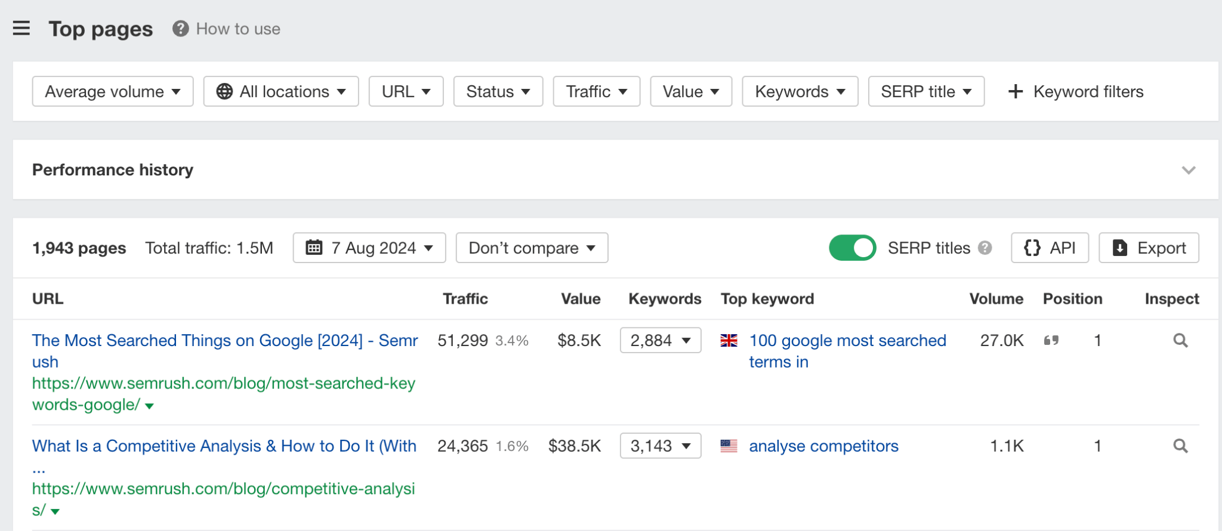This screenshot has width=1222, height=531.
Task: Open the All locations dropdown
Action: [281, 91]
